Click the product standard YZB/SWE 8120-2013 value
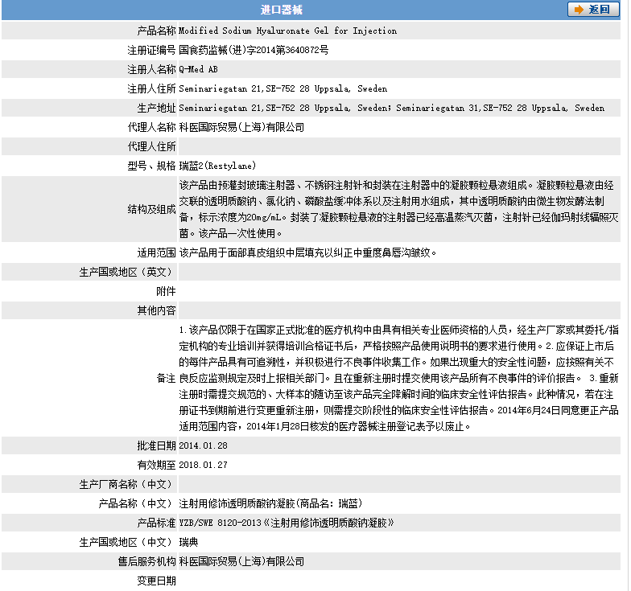Screen dimensions: 631x591 286,523
